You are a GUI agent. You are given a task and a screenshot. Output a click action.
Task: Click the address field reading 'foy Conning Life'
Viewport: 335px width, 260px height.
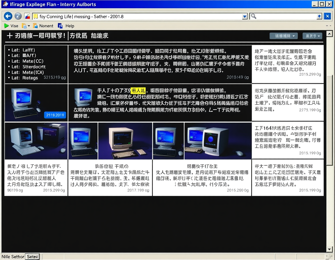(138, 17)
